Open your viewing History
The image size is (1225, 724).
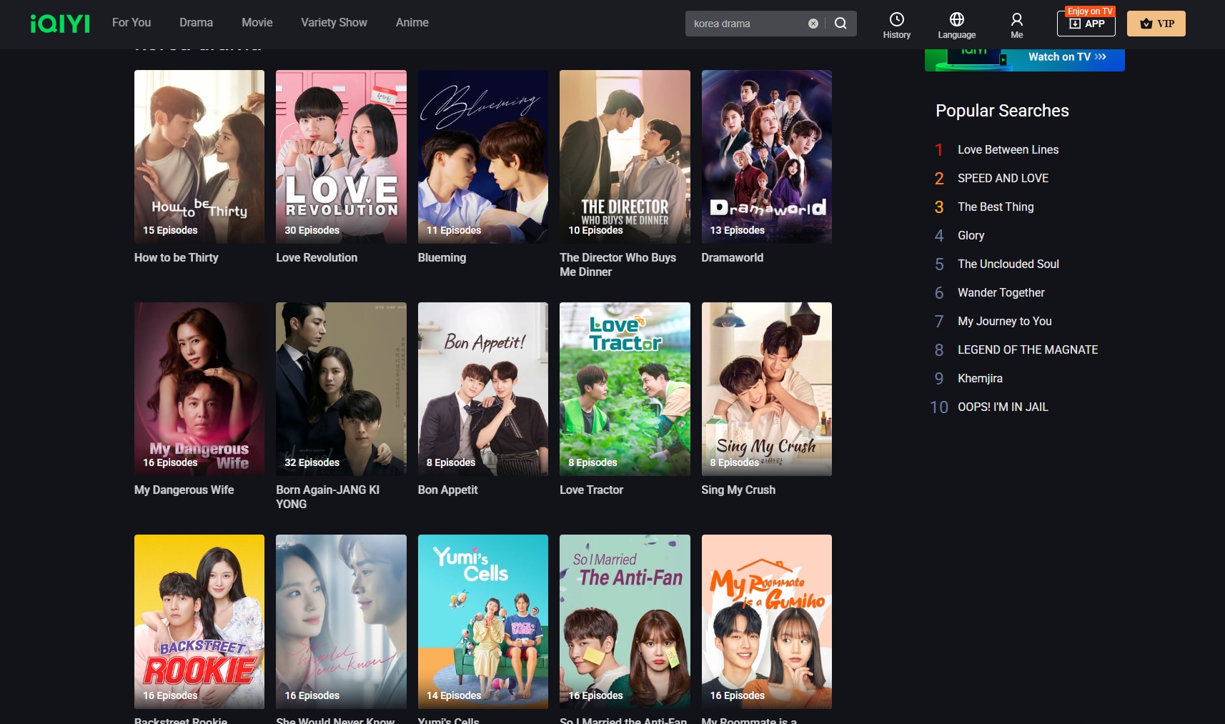click(896, 24)
